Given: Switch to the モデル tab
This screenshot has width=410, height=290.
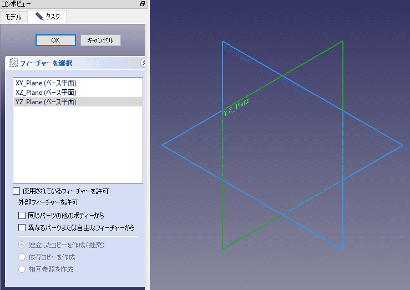Looking at the screenshot, I should tap(13, 17).
